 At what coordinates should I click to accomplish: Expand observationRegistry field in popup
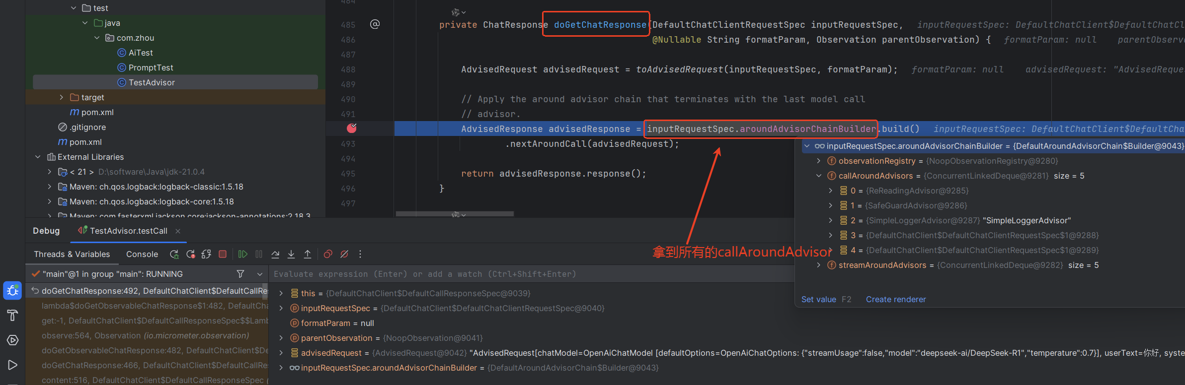click(819, 161)
